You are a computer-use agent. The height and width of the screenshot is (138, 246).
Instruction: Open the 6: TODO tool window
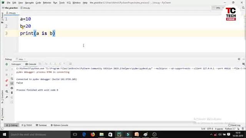coord(27,125)
